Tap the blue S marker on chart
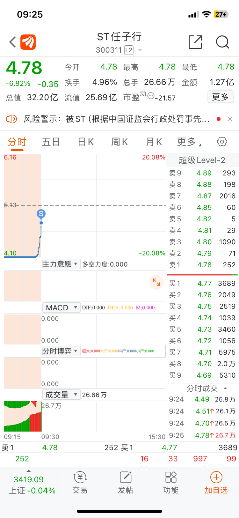239x518 pixels. pyautogui.click(x=41, y=214)
